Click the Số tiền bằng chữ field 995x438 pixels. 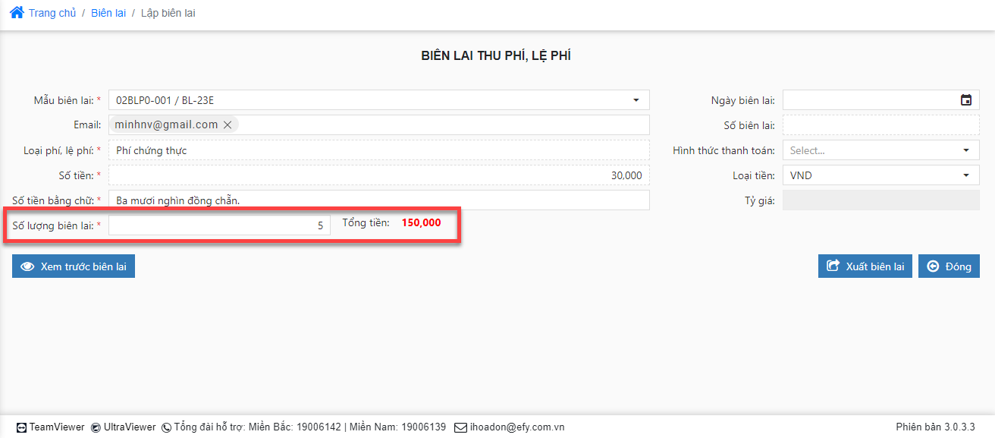click(379, 200)
